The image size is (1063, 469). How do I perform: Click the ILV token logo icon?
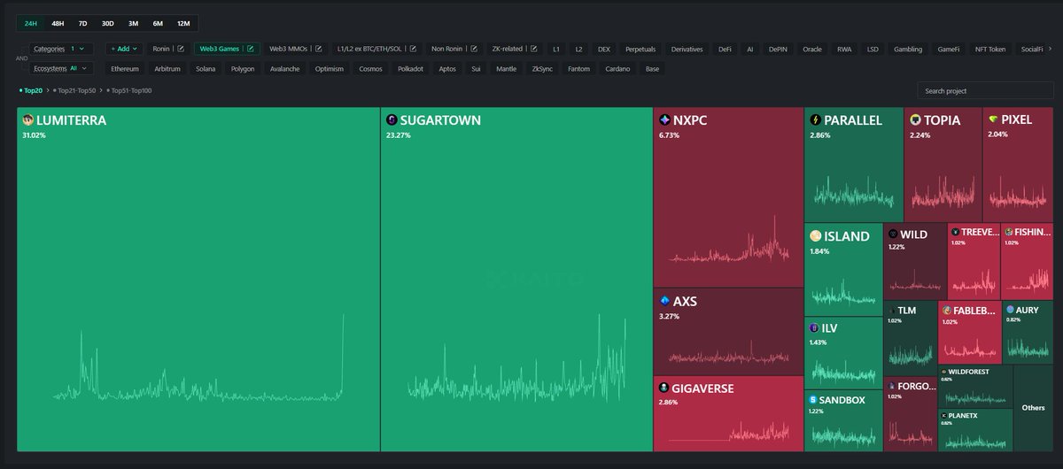[x=815, y=328]
